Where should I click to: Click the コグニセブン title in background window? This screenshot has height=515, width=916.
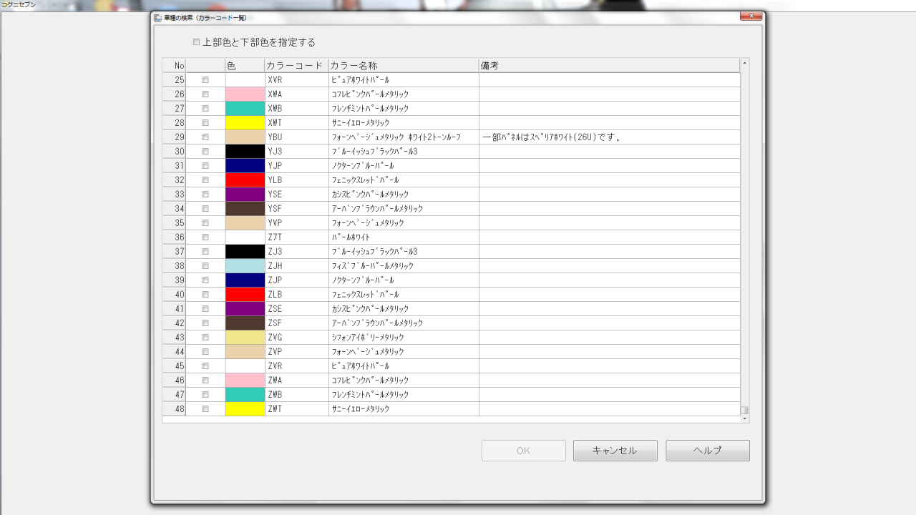pyautogui.click(x=19, y=4)
